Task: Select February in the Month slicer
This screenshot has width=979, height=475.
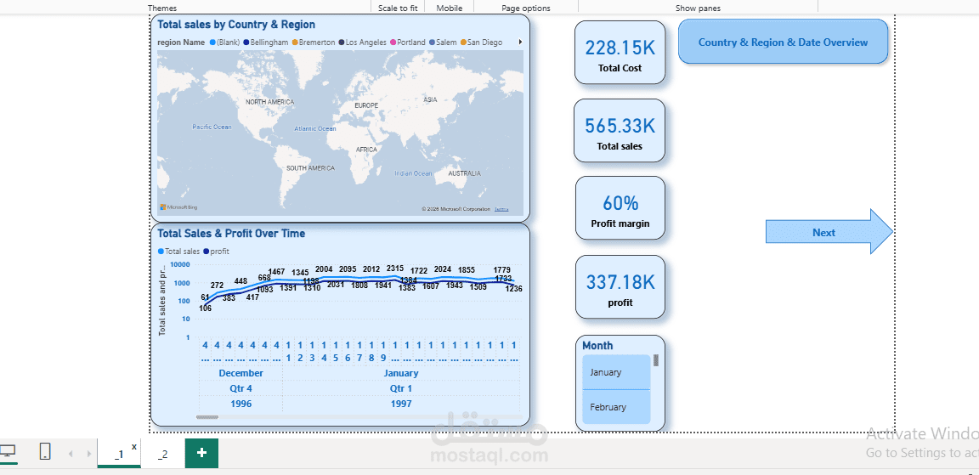Action: (616, 407)
